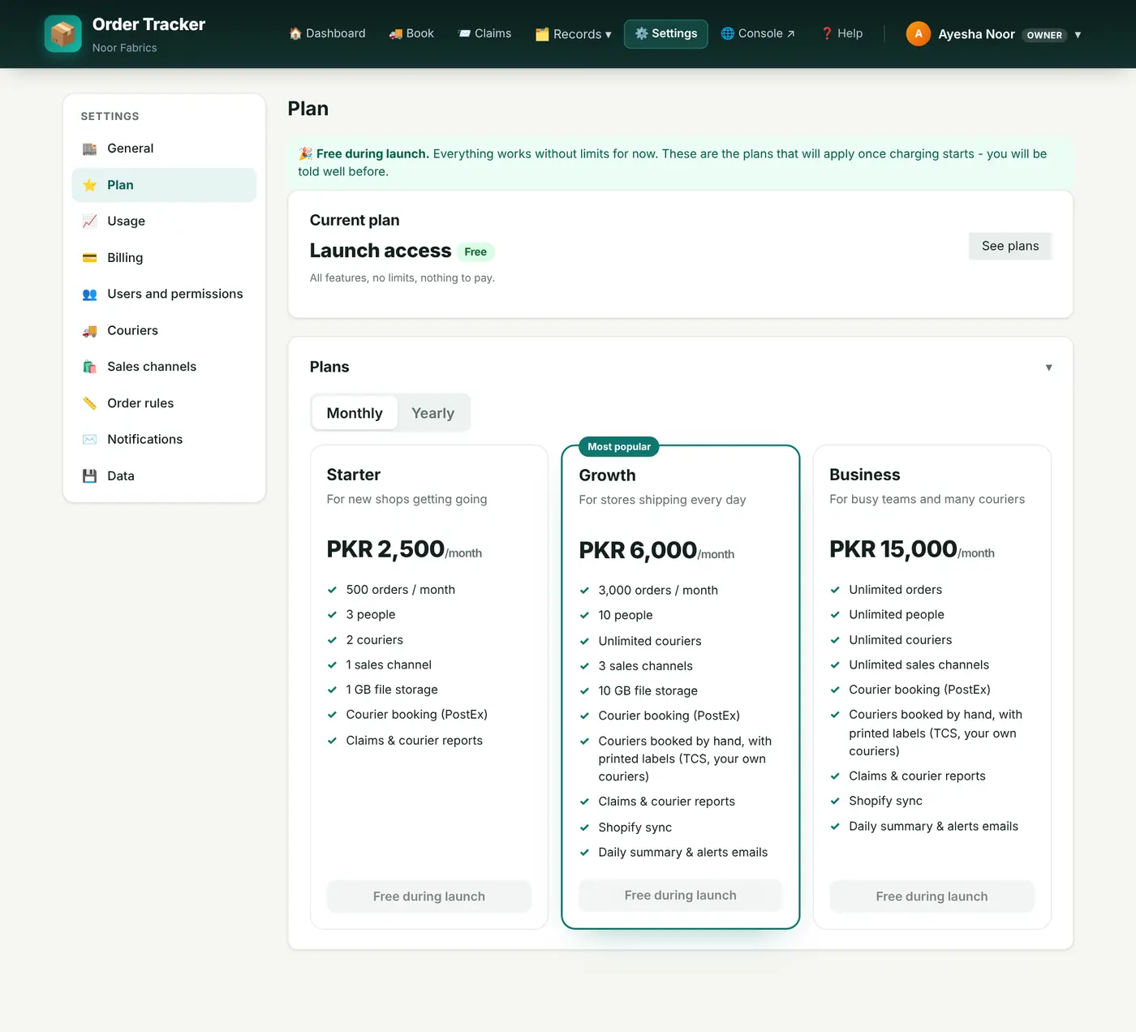This screenshot has height=1032, width=1136.
Task: Open the Ayesha Noor account menu arrow
Action: (1078, 35)
